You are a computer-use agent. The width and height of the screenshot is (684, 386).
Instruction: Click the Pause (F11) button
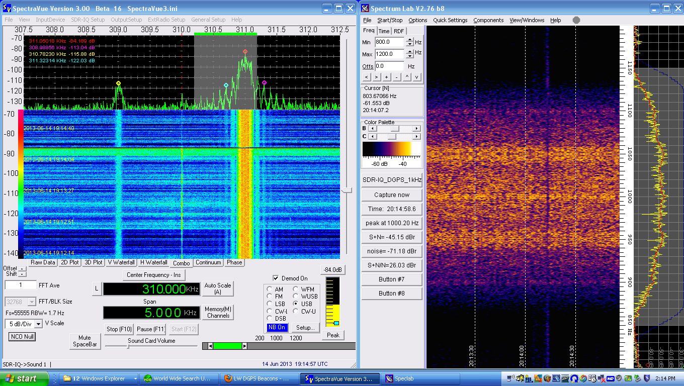(x=151, y=329)
